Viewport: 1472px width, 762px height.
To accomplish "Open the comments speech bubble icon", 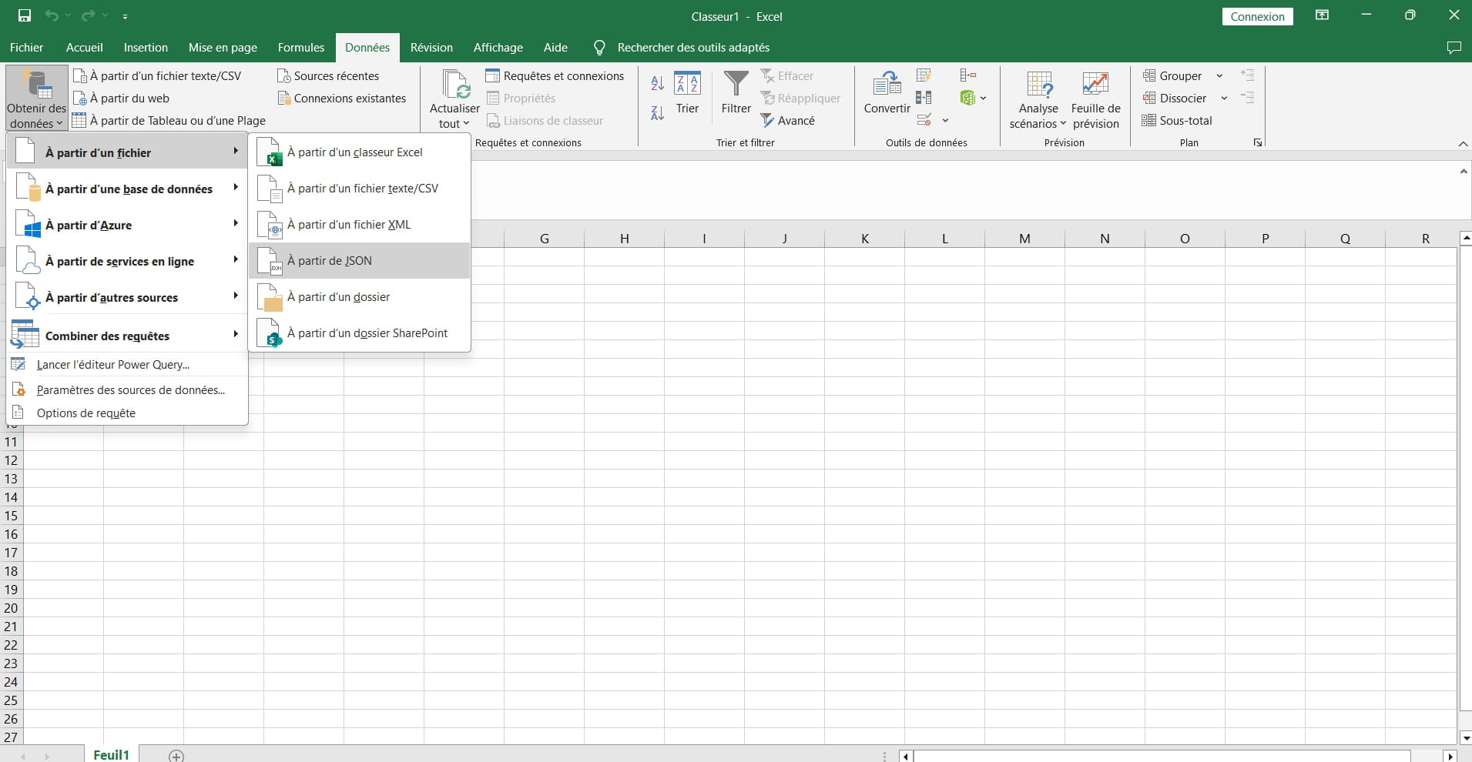I will (x=1454, y=48).
